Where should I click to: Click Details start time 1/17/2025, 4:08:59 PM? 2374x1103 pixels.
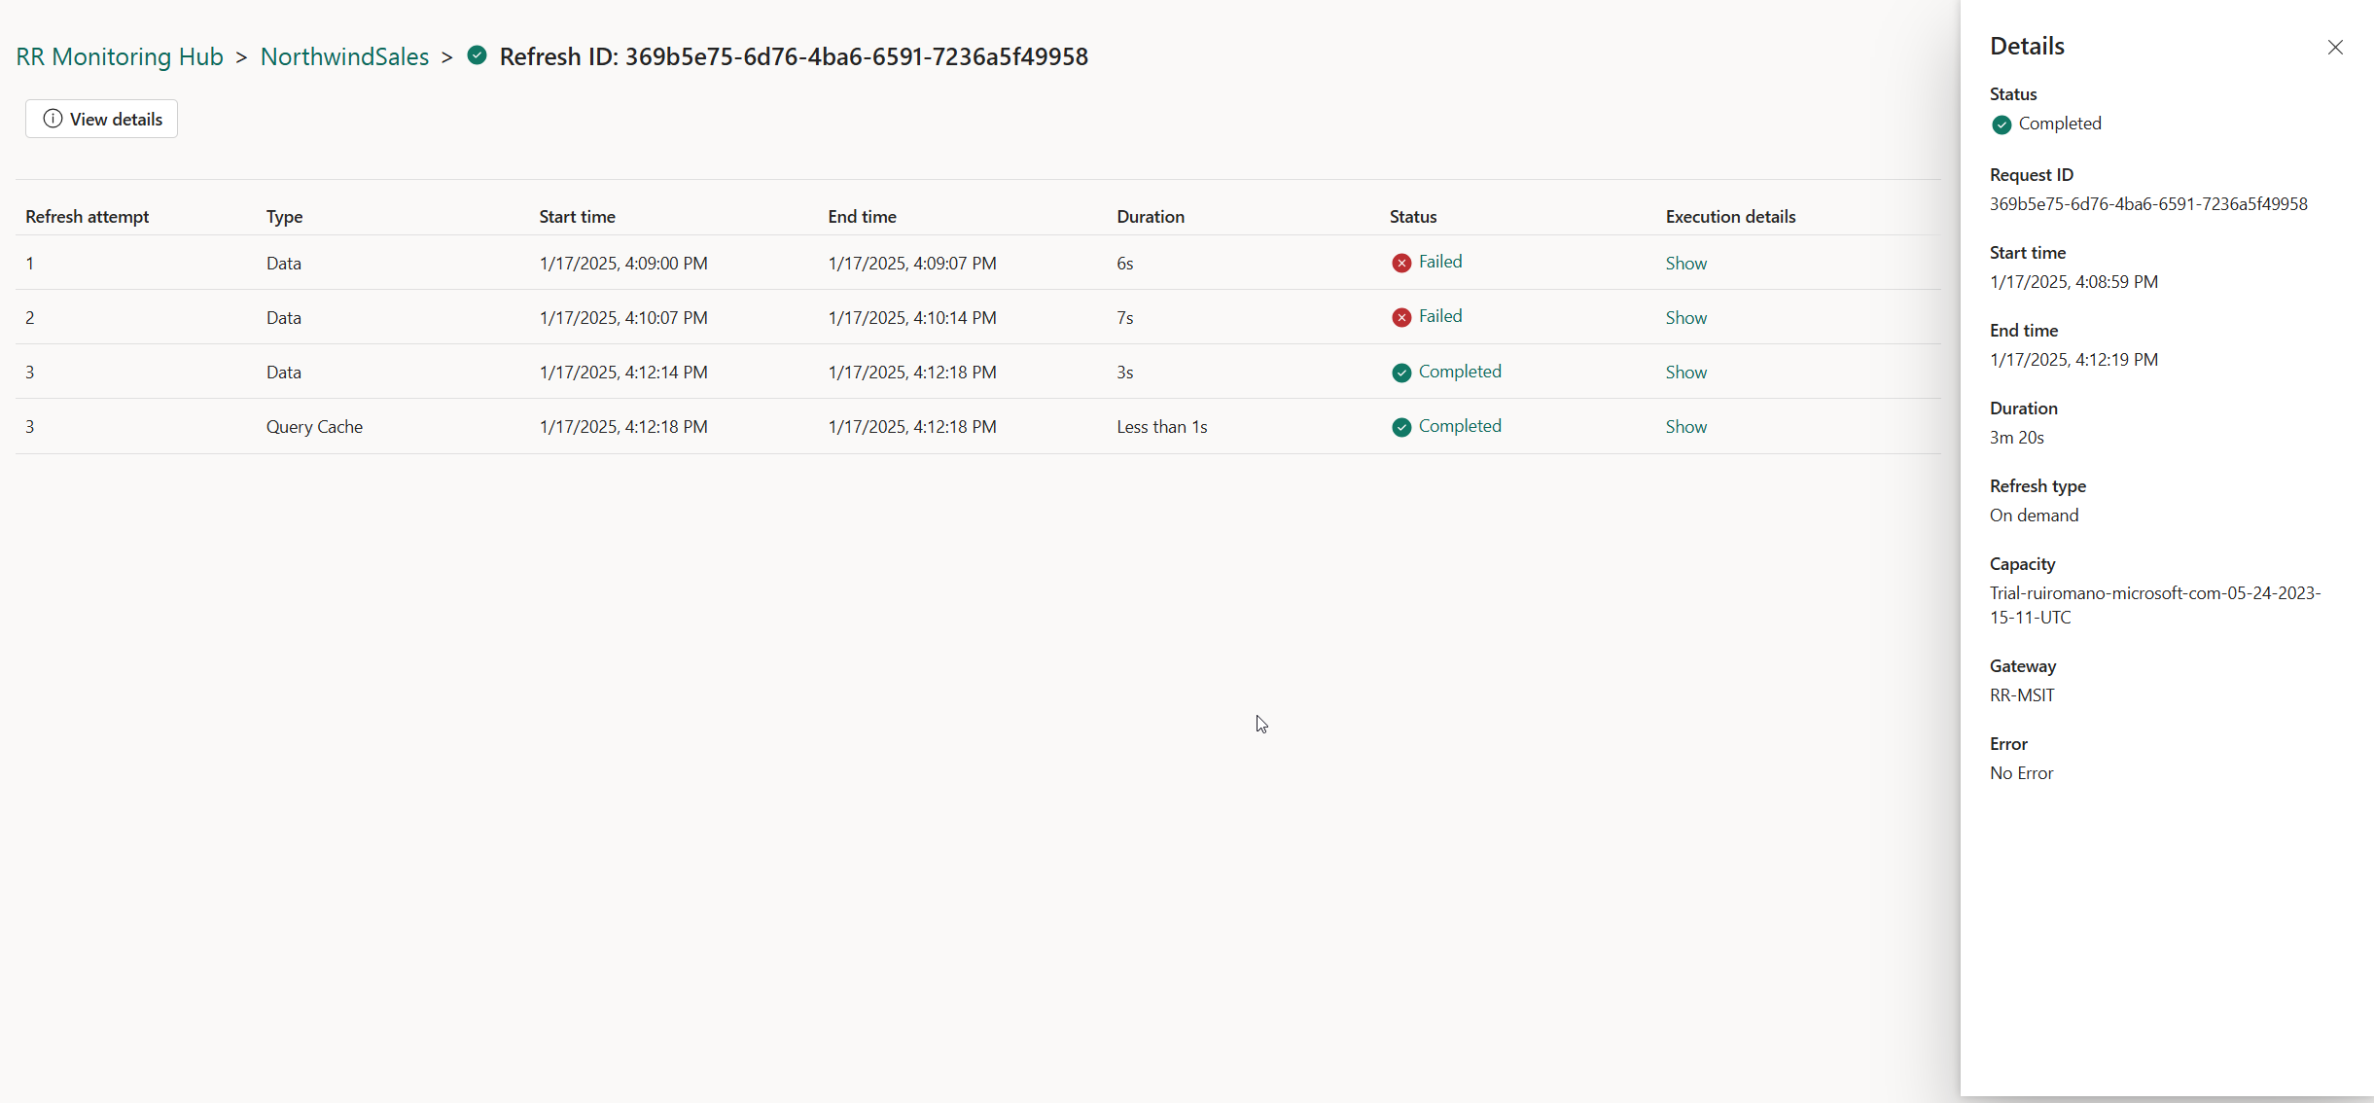(2073, 282)
